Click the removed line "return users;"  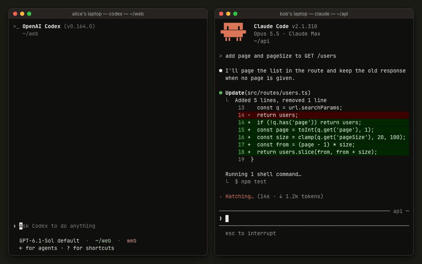click(x=323, y=115)
